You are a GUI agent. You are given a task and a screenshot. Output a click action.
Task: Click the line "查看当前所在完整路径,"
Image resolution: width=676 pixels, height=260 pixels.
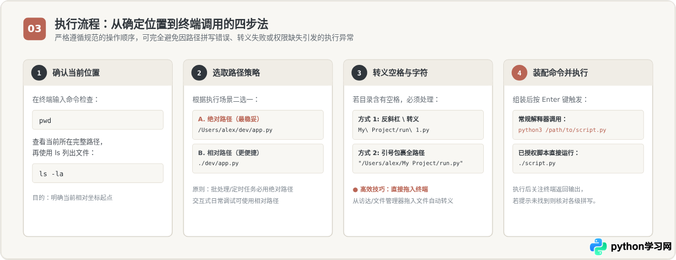[x=68, y=142]
